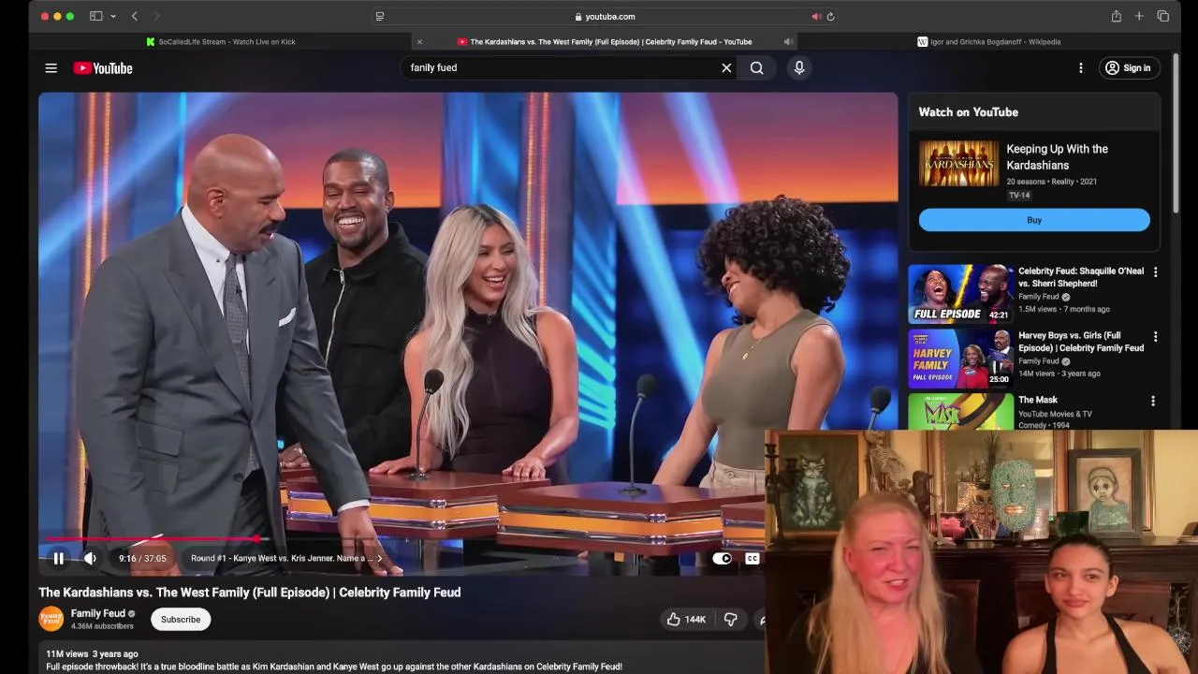Screen dimensions: 1198x674
Task: Clear the search text with X
Action: click(726, 67)
